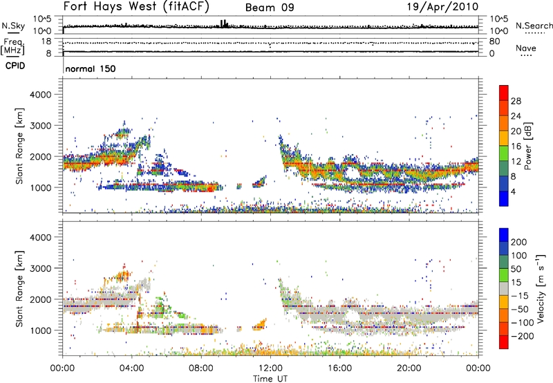
Task: Click the power panel's 'Slant Range [km]' label
Action: pos(19,146)
